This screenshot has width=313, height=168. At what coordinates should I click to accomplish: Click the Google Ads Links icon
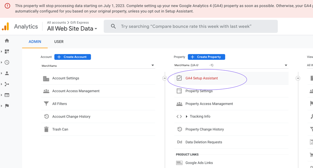pyautogui.click(x=179, y=163)
